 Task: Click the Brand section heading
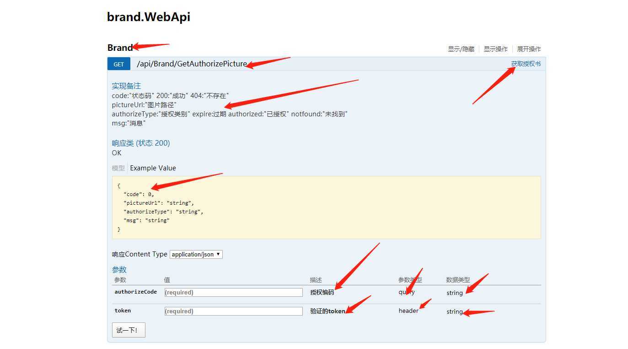(120, 48)
